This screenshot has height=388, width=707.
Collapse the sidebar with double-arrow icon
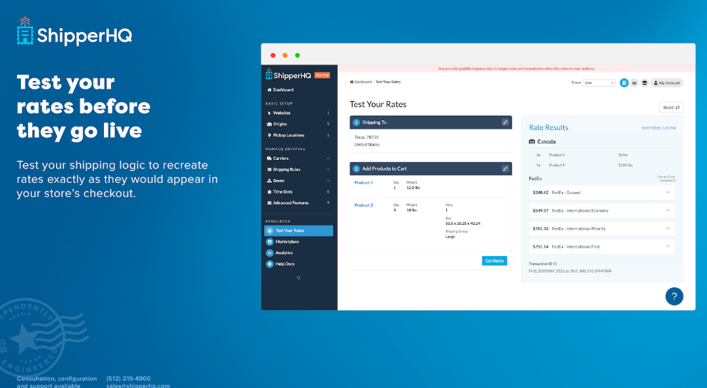point(299,278)
